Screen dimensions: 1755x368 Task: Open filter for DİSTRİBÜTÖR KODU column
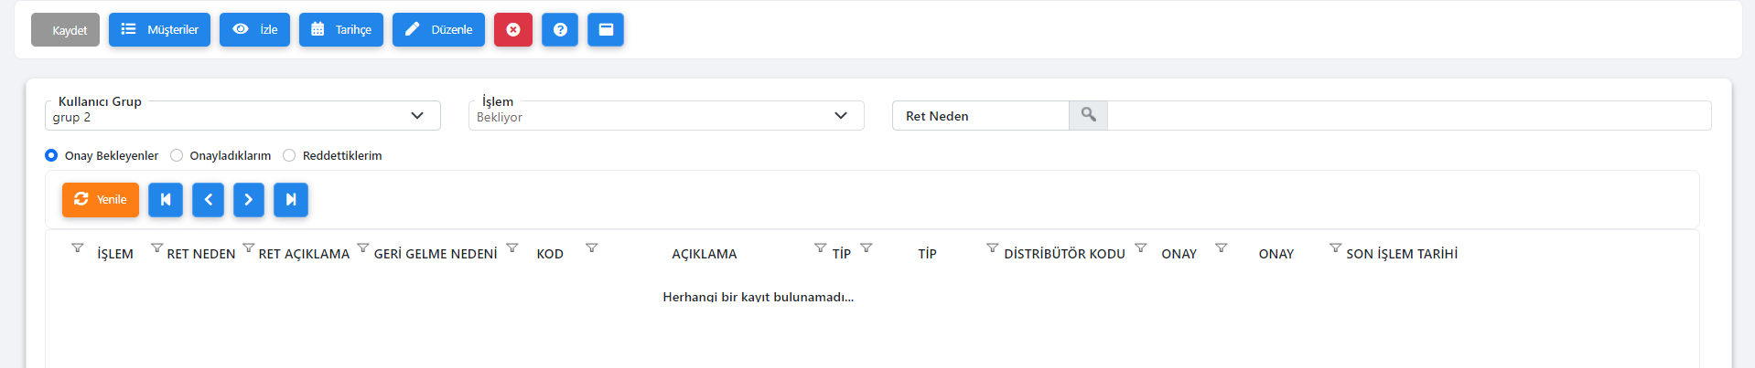point(992,248)
